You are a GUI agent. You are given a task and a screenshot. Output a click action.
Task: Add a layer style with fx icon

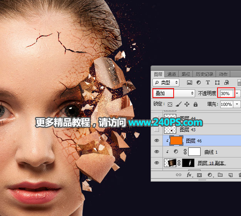point(190,175)
